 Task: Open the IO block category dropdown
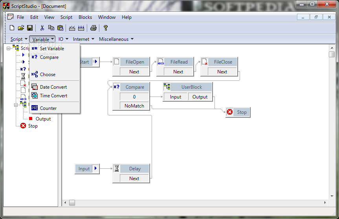(x=63, y=39)
